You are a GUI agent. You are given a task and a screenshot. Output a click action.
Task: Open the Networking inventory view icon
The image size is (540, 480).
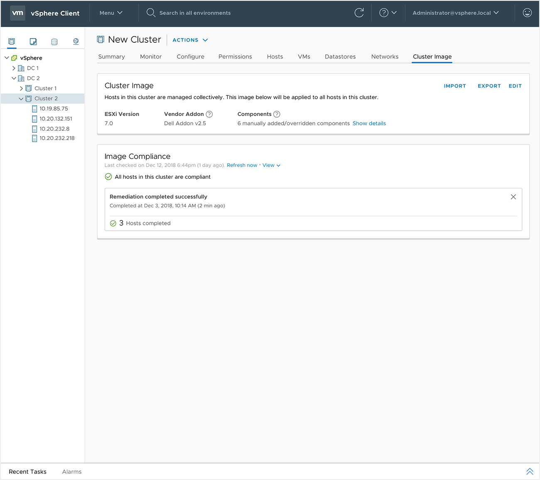(76, 41)
